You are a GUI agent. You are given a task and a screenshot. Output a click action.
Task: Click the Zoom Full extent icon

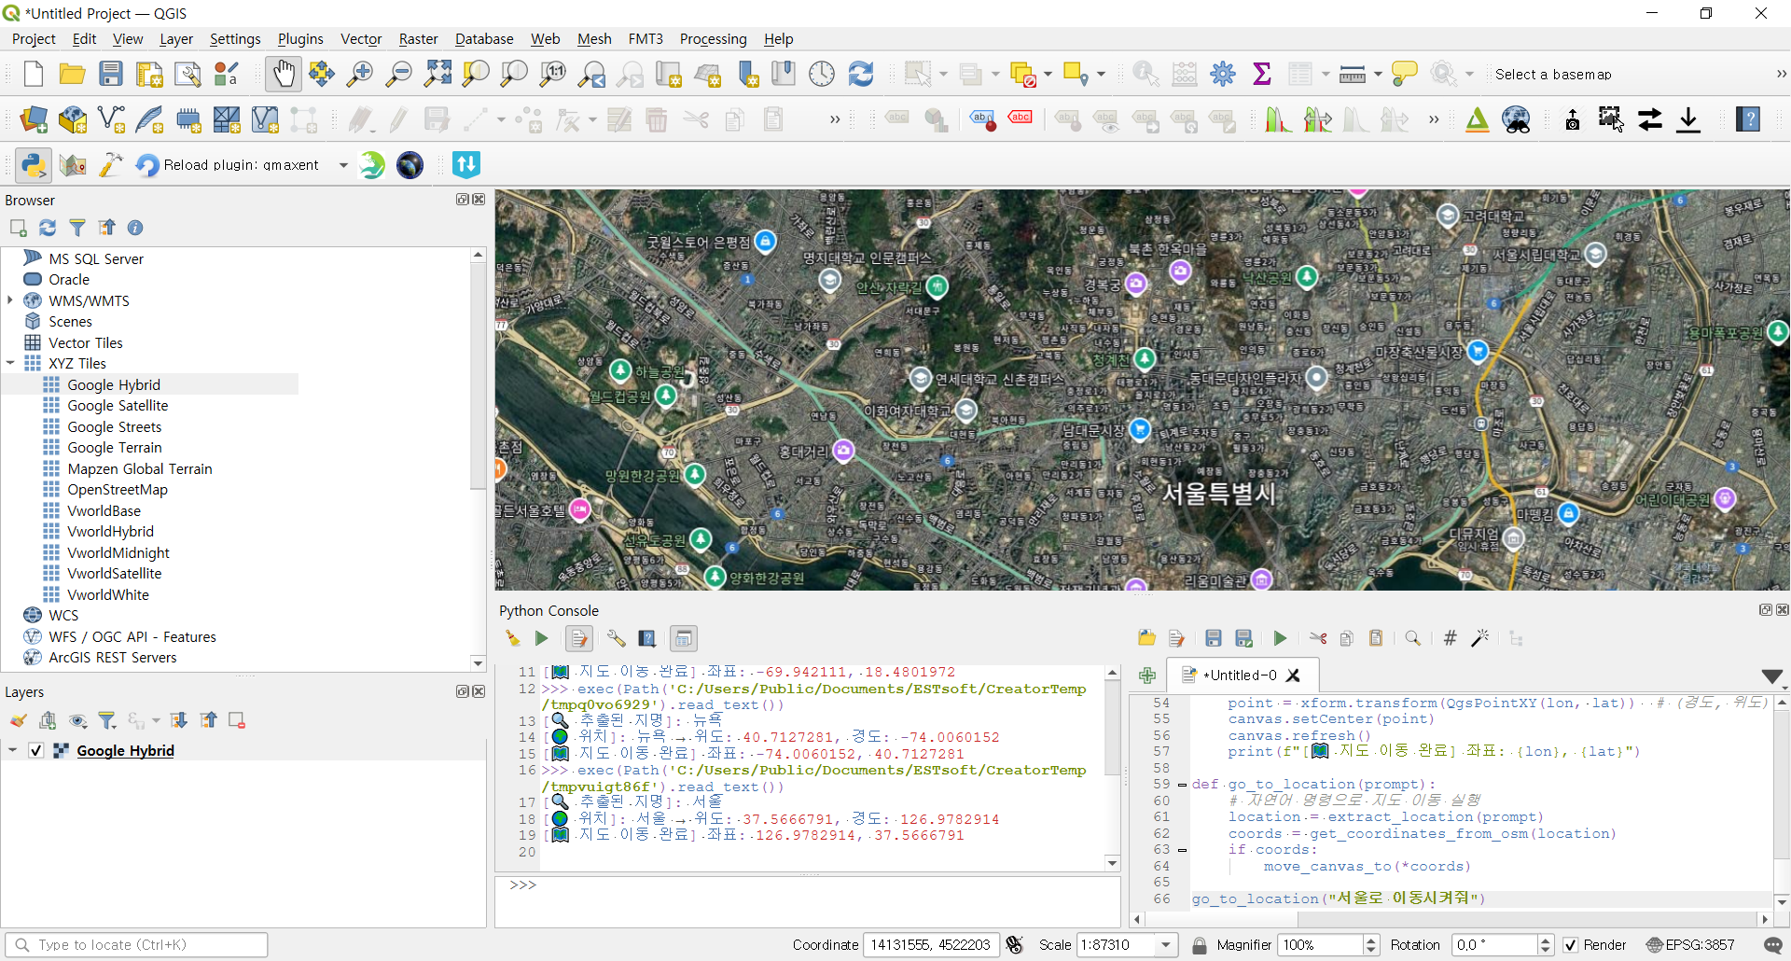[437, 74]
